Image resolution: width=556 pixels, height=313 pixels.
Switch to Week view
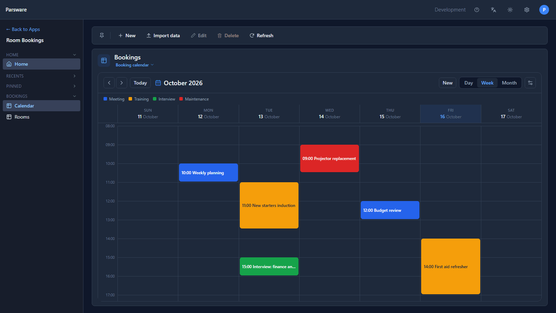coord(487,83)
